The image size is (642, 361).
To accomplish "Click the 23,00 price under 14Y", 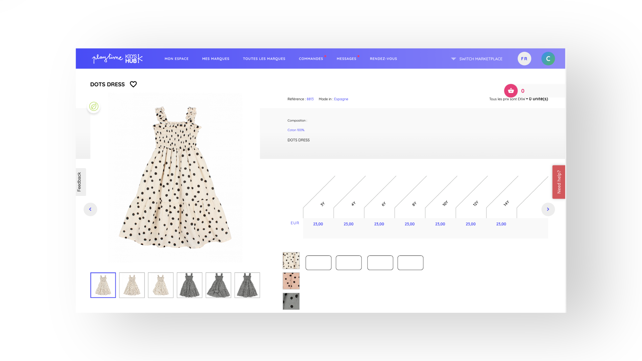I will pyautogui.click(x=501, y=224).
